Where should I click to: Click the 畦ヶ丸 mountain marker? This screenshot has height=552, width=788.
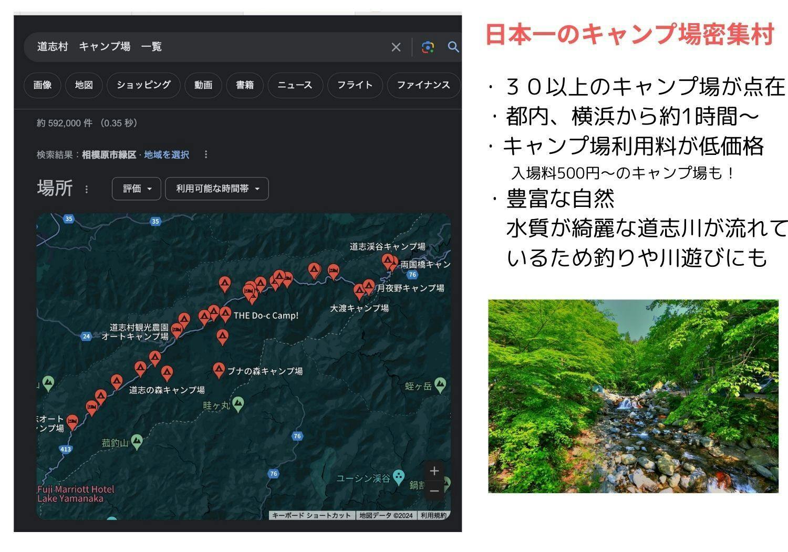tap(238, 404)
